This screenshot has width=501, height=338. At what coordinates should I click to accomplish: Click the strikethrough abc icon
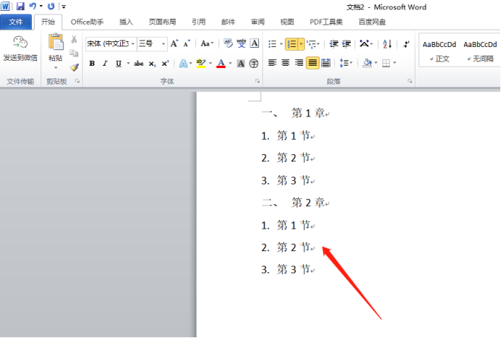coord(139,64)
